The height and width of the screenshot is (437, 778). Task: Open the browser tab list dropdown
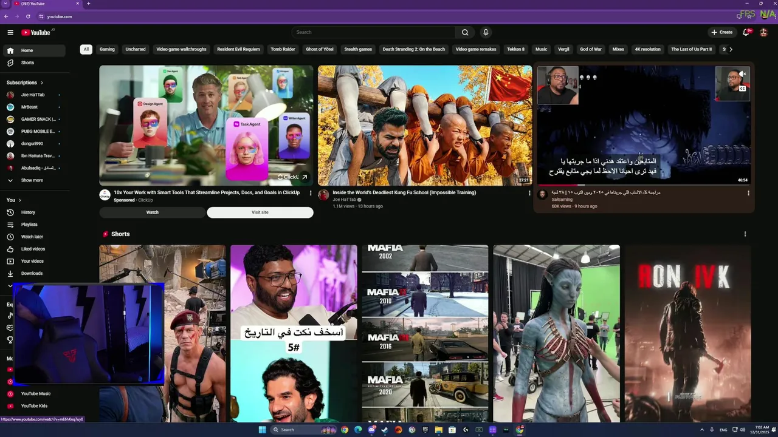5,4
